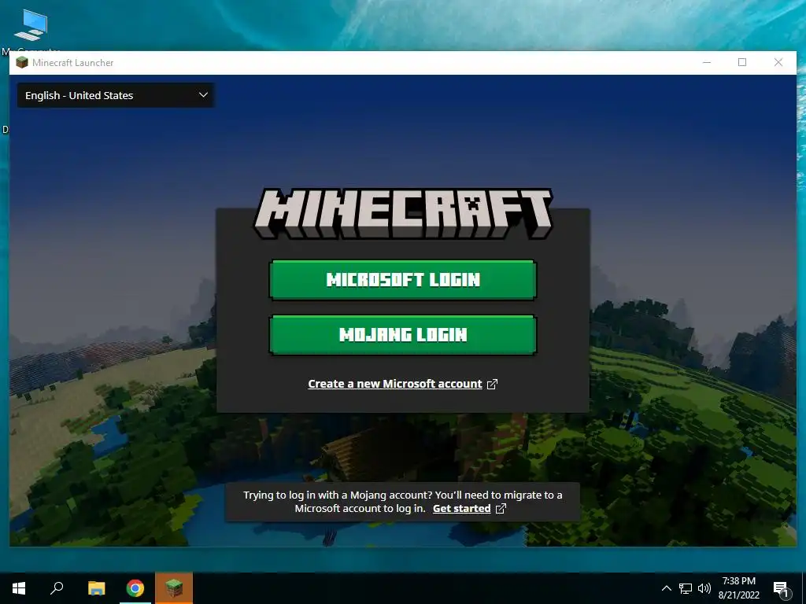This screenshot has width=806, height=604.
Task: Open the volume speaker tray icon
Action: pos(704,588)
